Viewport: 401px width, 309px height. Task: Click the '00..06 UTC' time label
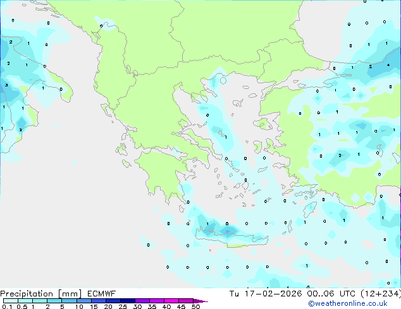point(331,294)
